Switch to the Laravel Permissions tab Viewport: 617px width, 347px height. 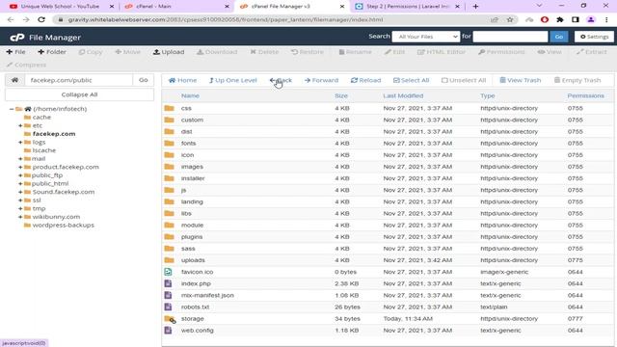pos(407,7)
